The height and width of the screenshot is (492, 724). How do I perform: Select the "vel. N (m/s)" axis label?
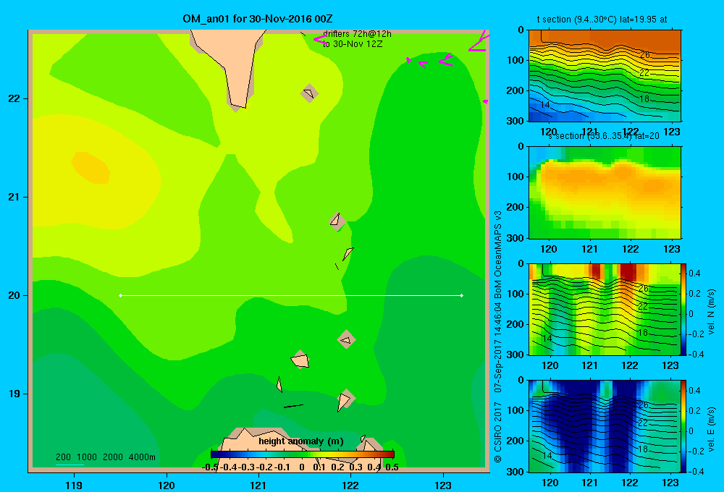pyautogui.click(x=711, y=312)
